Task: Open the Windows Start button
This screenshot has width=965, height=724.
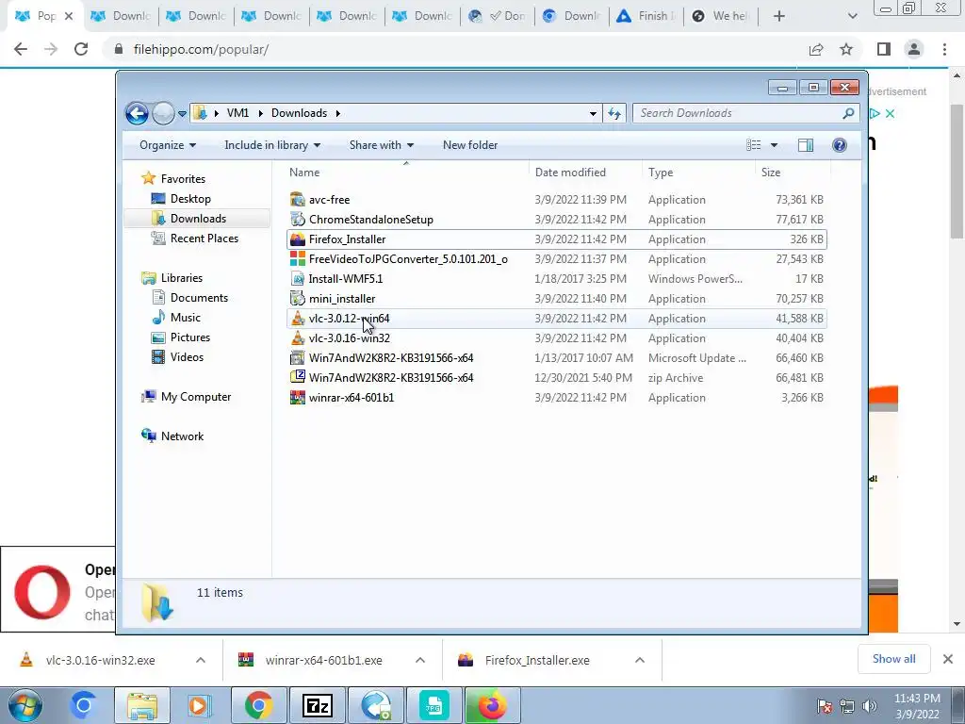Action: (x=25, y=705)
